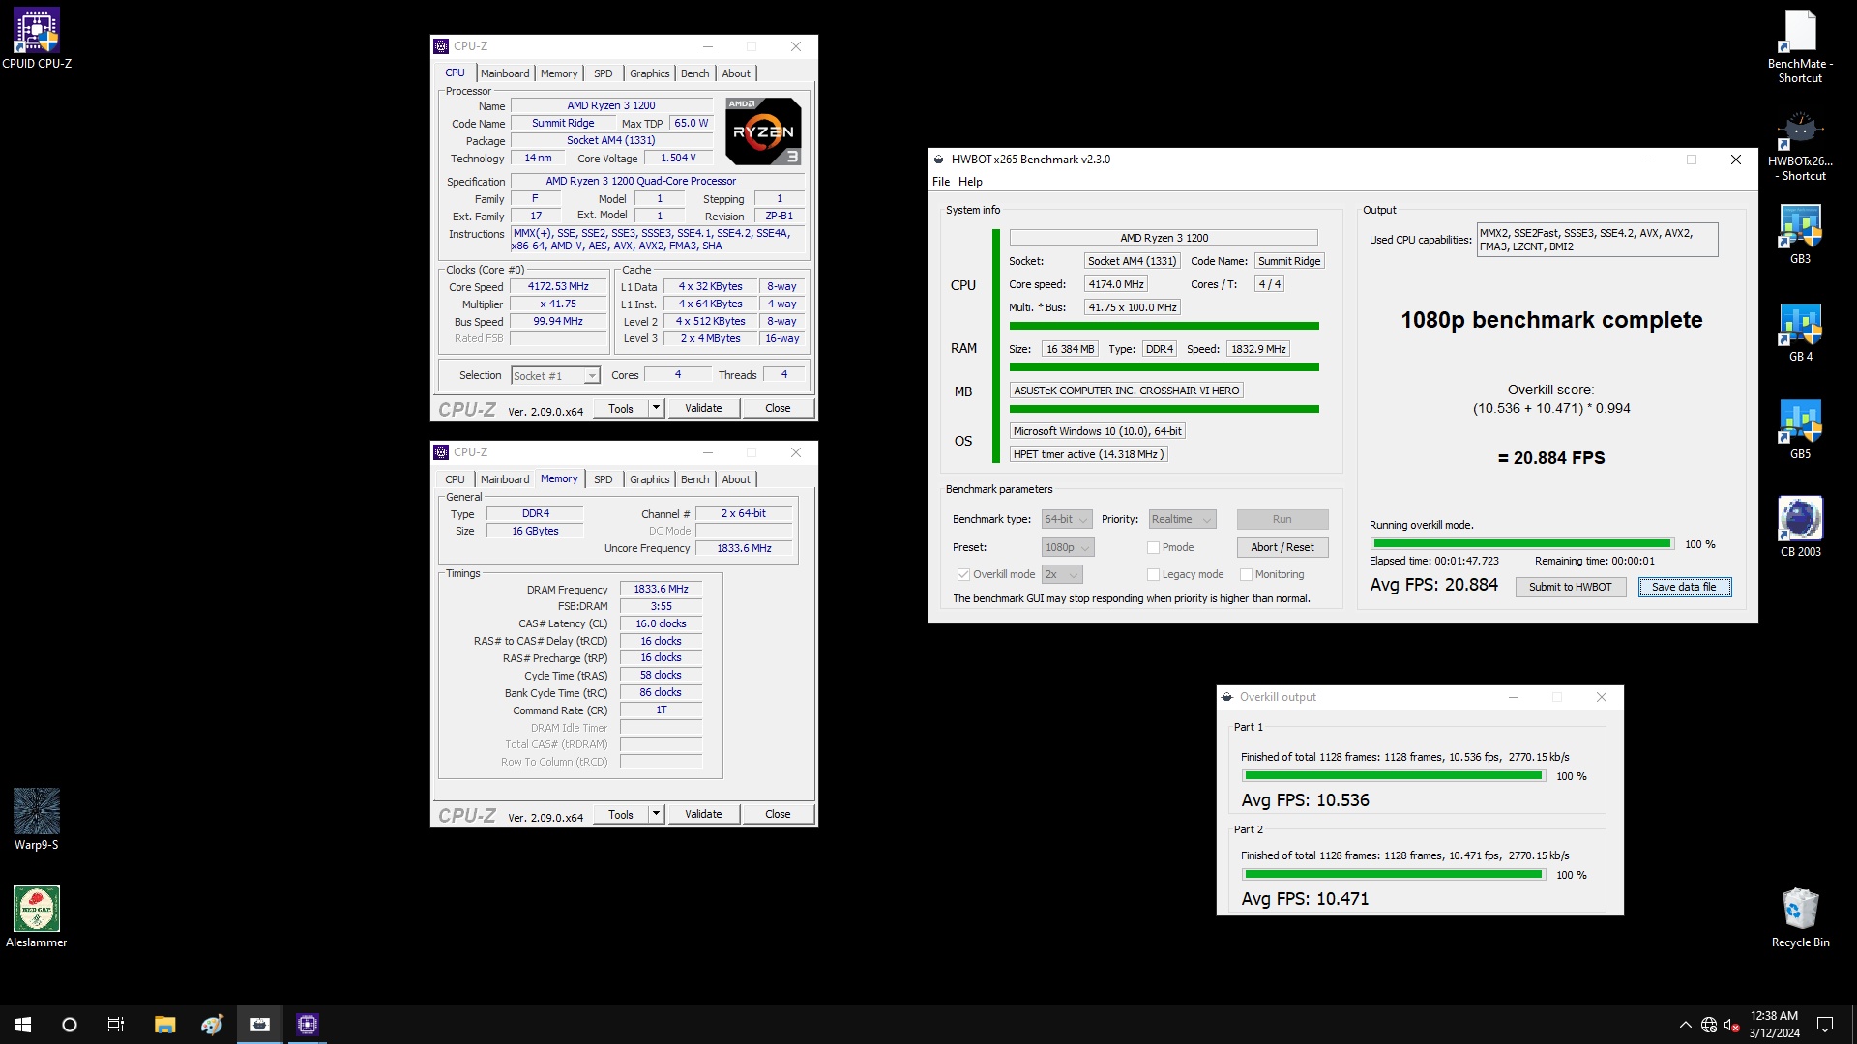This screenshot has height=1044, width=1857.
Task: Switch to About tab in bottom CPU-Z
Action: click(736, 479)
